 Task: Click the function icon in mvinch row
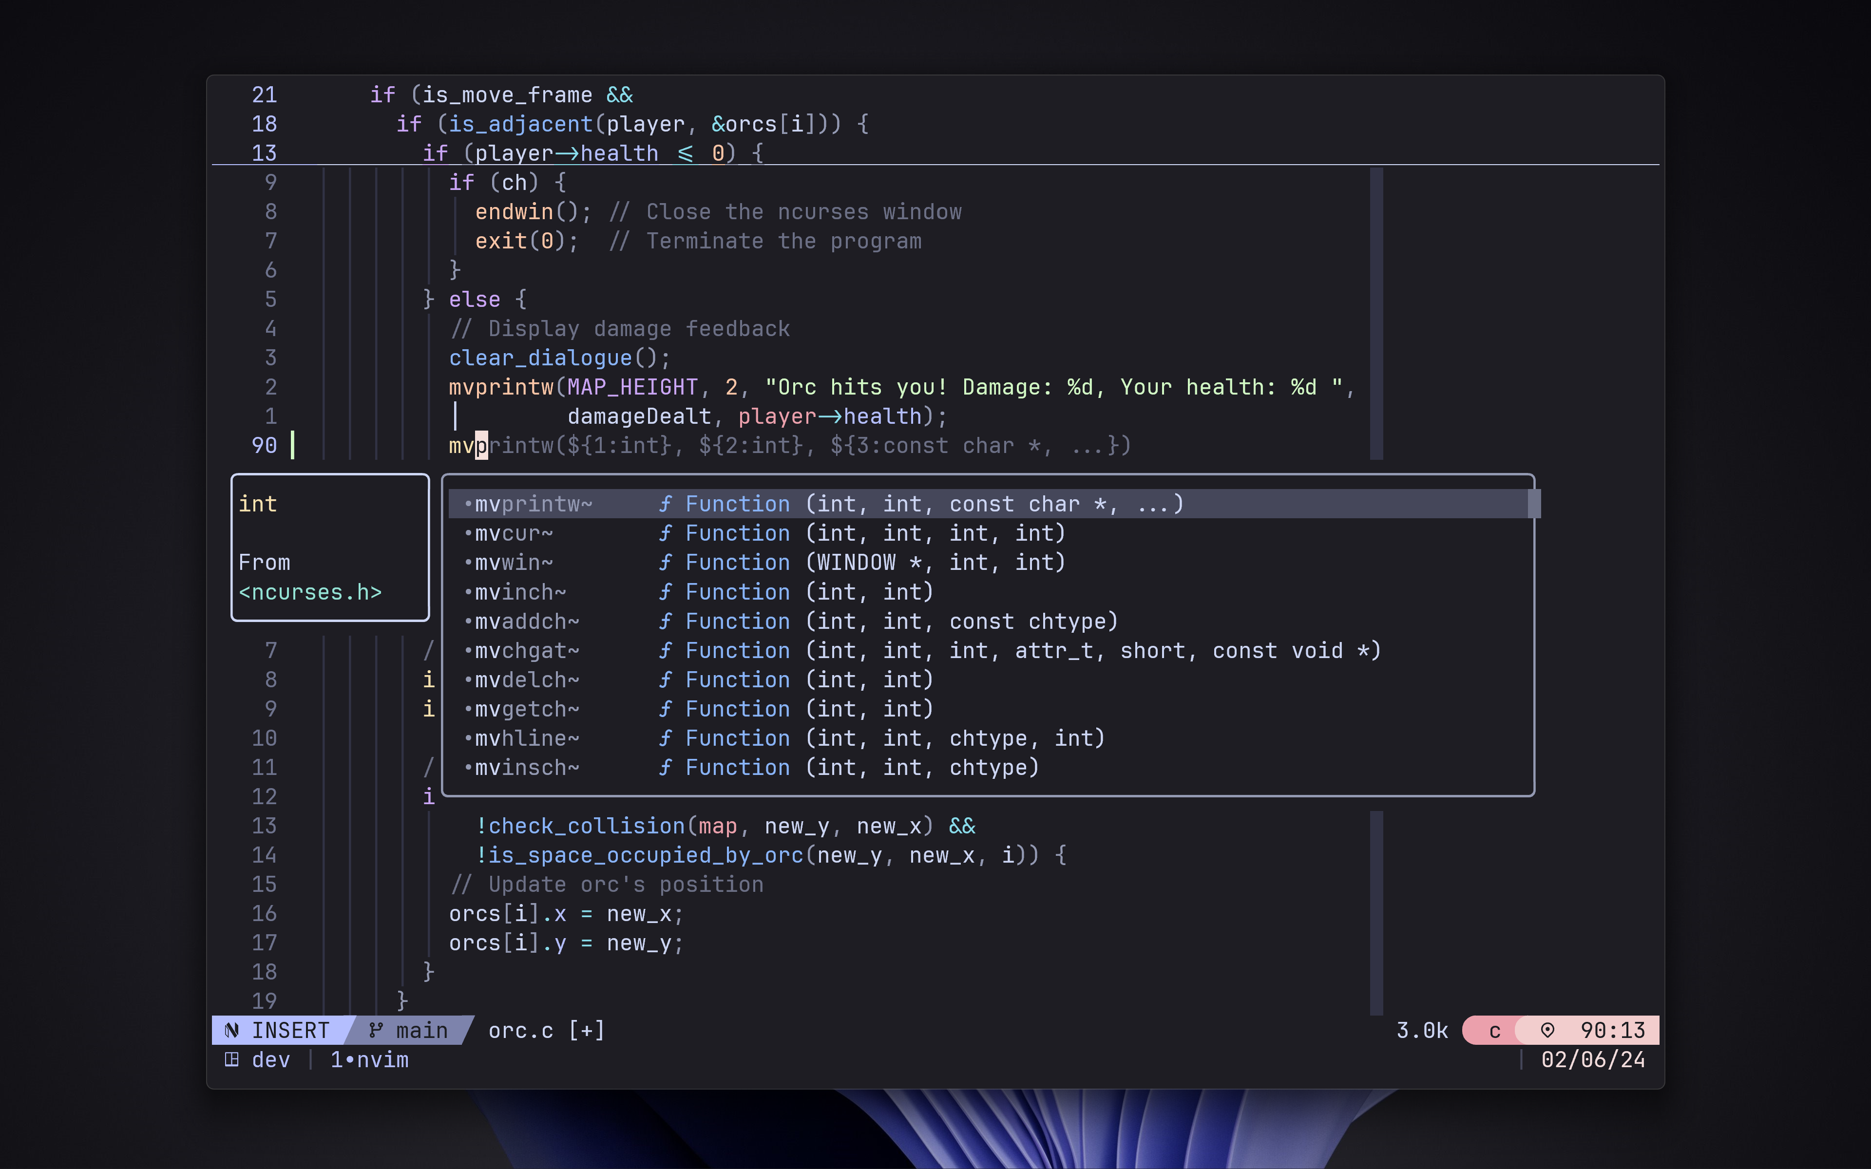665,592
